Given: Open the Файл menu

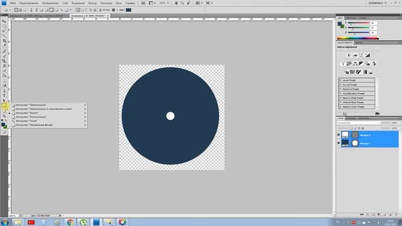Looking at the screenshot, I should click(x=13, y=3).
